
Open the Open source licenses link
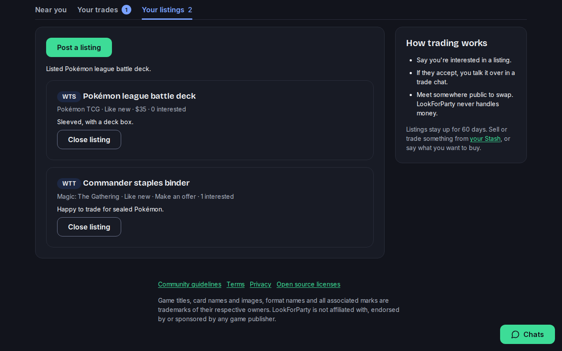pyautogui.click(x=308, y=284)
